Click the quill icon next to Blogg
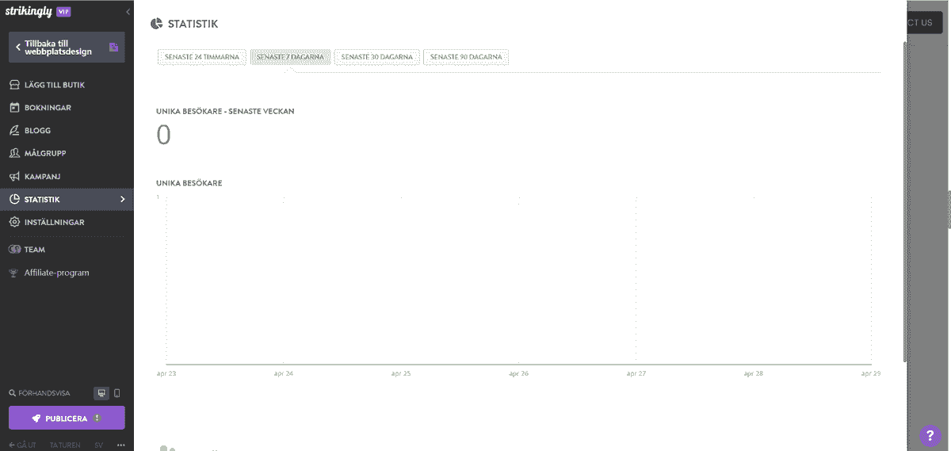 click(14, 130)
